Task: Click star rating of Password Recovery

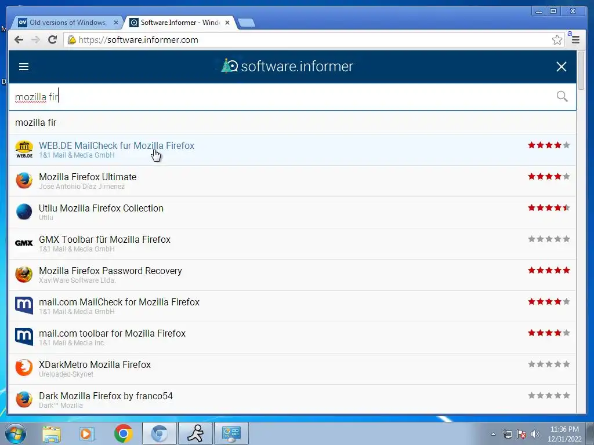Action: click(x=549, y=270)
